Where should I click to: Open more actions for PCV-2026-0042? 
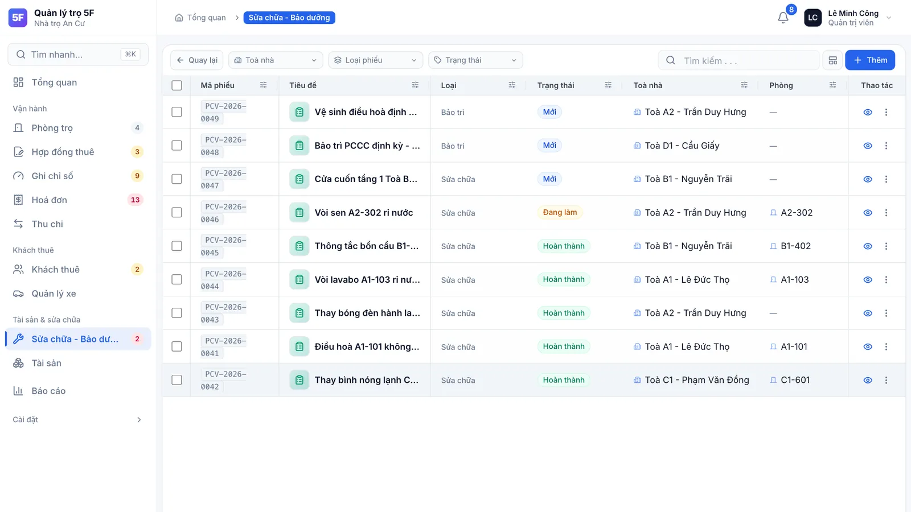(886, 380)
